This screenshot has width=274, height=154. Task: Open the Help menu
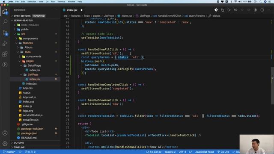80,2
